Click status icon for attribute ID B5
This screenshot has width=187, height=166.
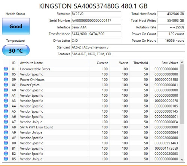click(x=6, y=159)
